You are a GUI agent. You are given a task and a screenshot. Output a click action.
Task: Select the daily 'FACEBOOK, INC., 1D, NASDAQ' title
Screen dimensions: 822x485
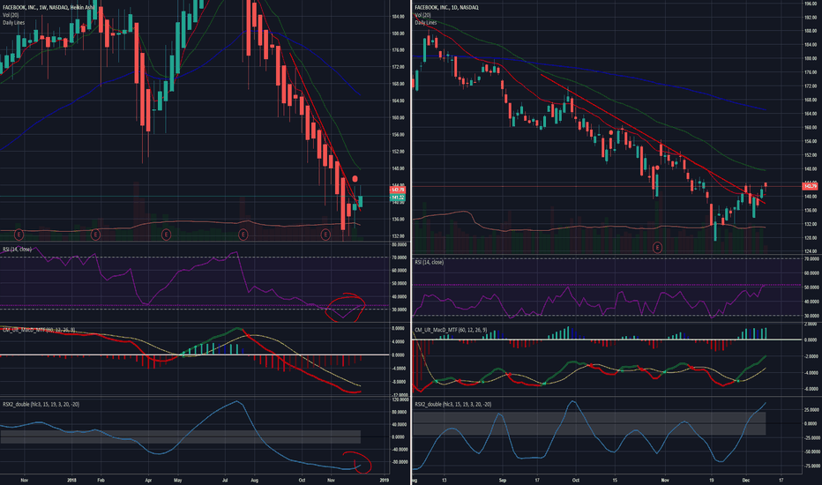pyautogui.click(x=446, y=8)
